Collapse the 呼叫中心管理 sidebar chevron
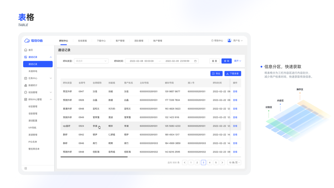 click(x=51, y=99)
